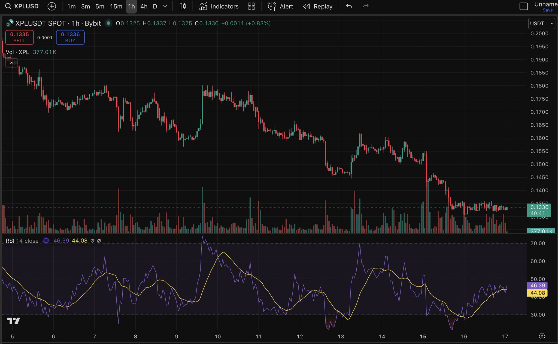
Task: Click the symbol search magnifier icon
Action: click(8, 6)
